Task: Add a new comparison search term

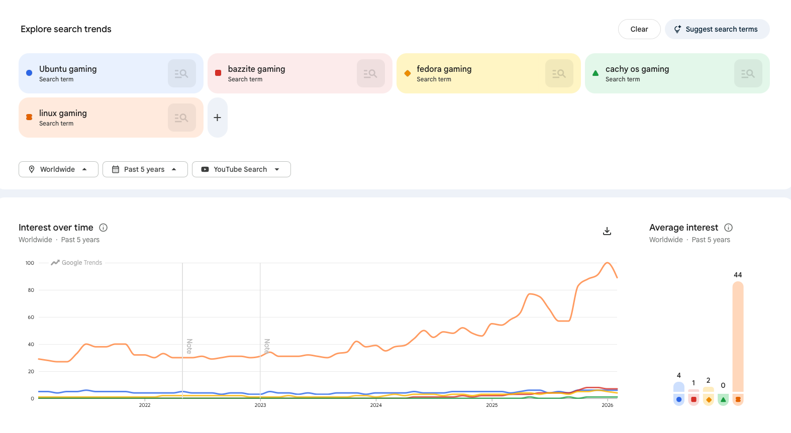Action: [x=217, y=118]
